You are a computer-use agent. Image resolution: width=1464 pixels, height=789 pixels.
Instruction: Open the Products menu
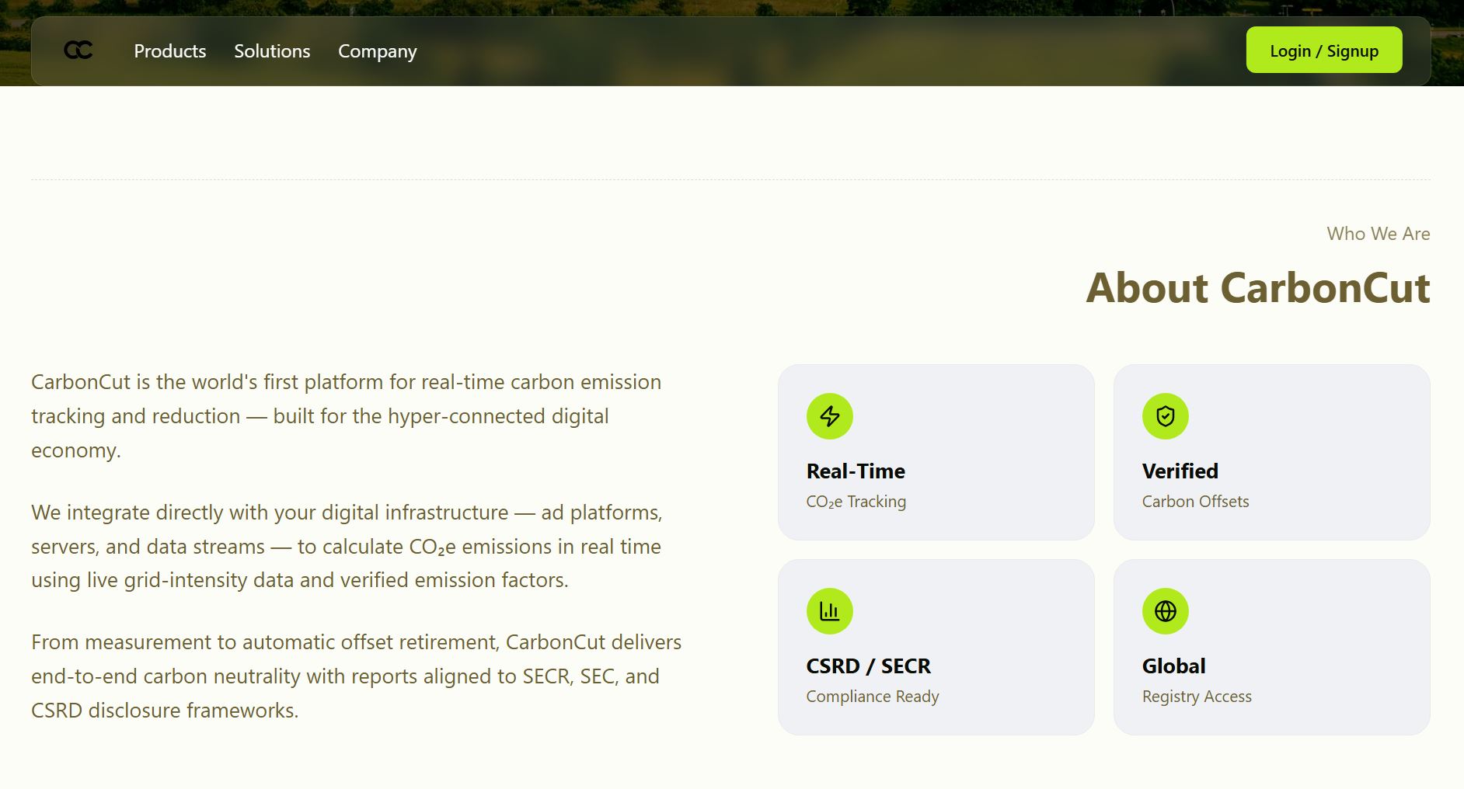(170, 51)
